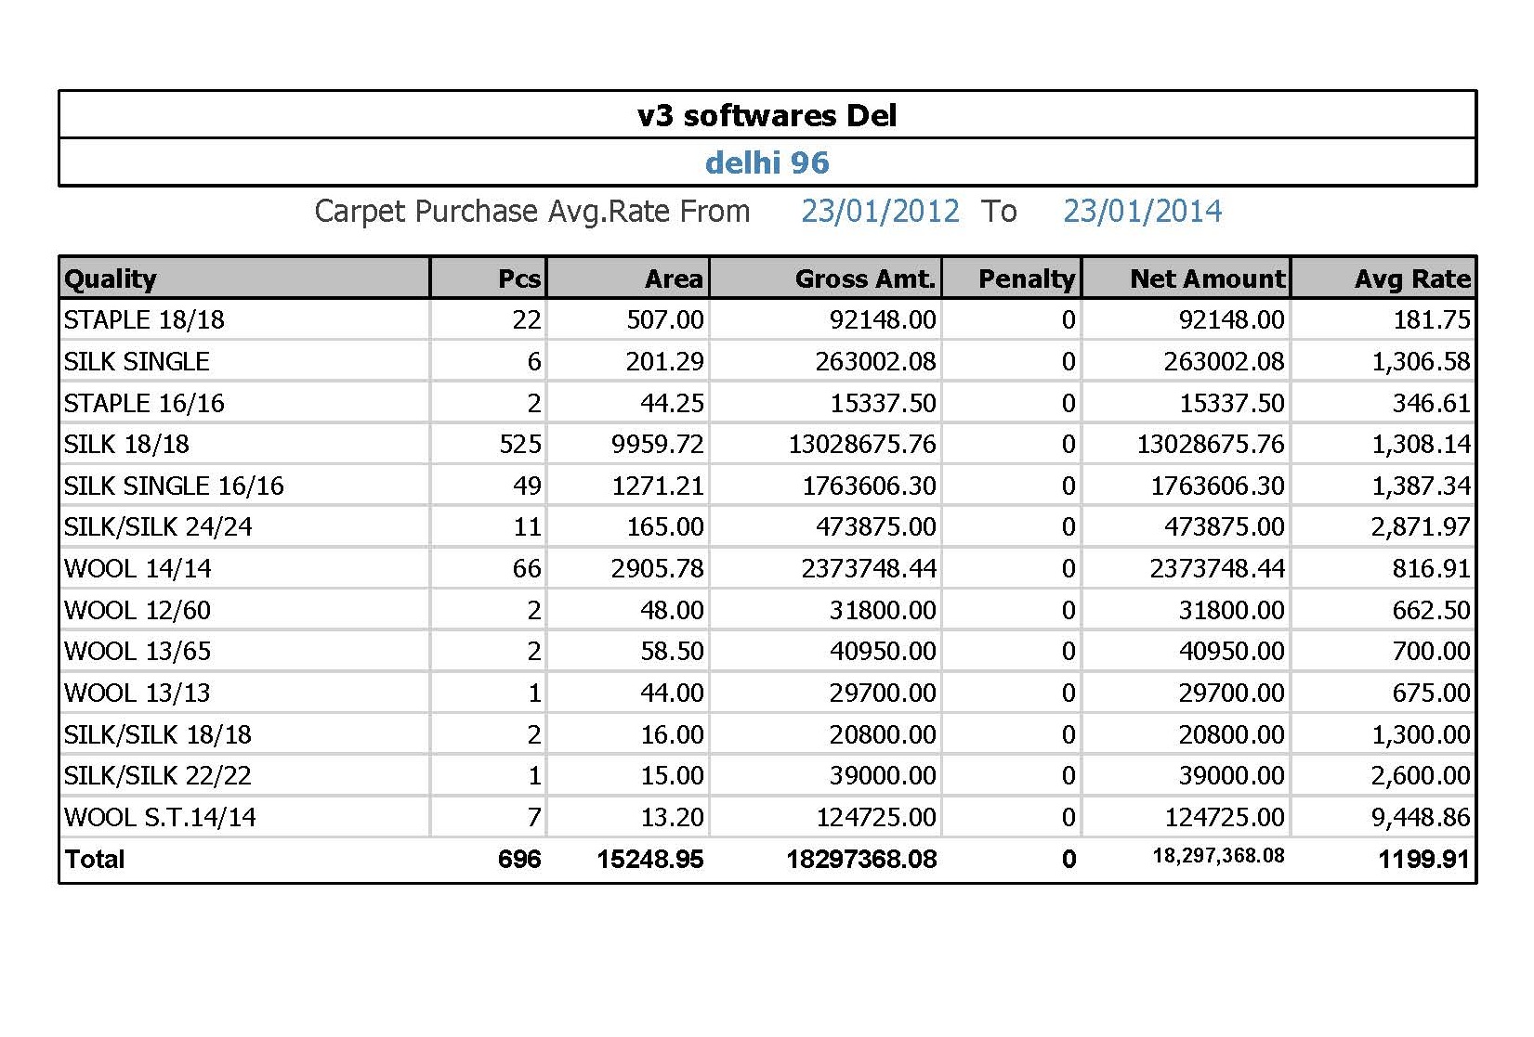The height and width of the screenshot is (1037, 1534).
Task: Click the 'v3 softwares Del' report title
Action: pyautogui.click(x=767, y=115)
